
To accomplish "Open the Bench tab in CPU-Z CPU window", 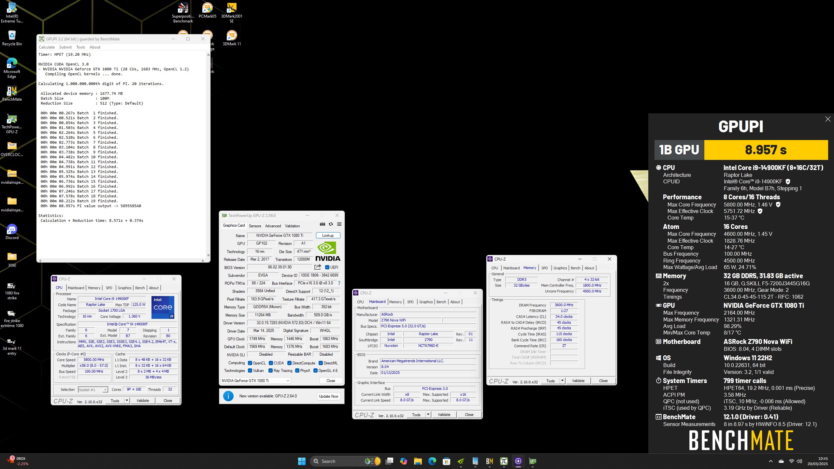I will [140, 288].
